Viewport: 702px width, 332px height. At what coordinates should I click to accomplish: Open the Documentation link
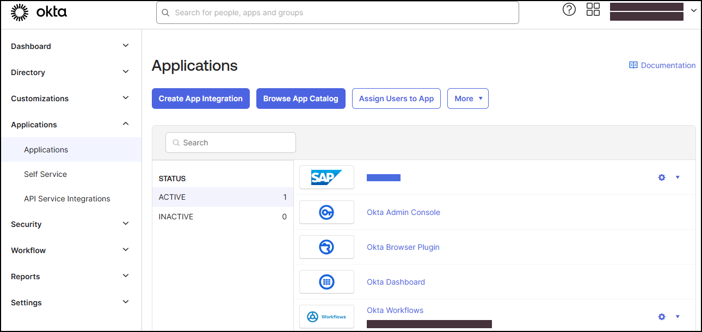tap(662, 65)
